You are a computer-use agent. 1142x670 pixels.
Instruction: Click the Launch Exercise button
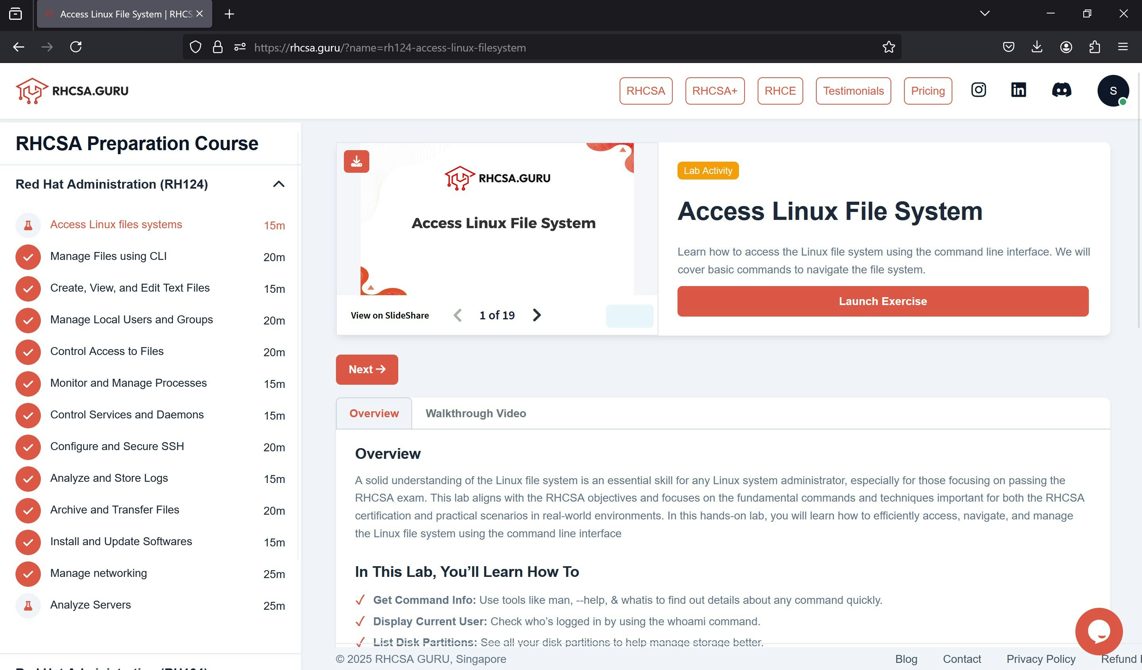pyautogui.click(x=883, y=301)
